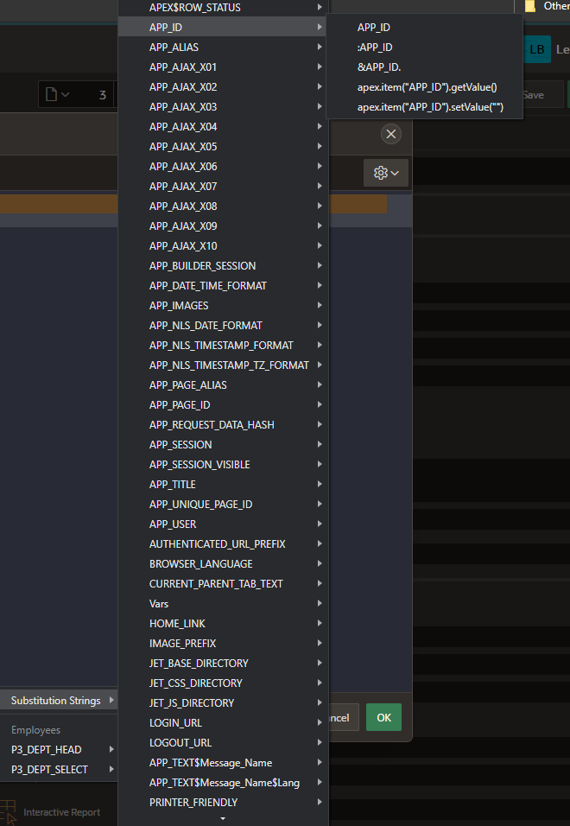Open APP_REQUEST_DATA_HASH submenu
This screenshot has width=570, height=826.
click(x=223, y=425)
